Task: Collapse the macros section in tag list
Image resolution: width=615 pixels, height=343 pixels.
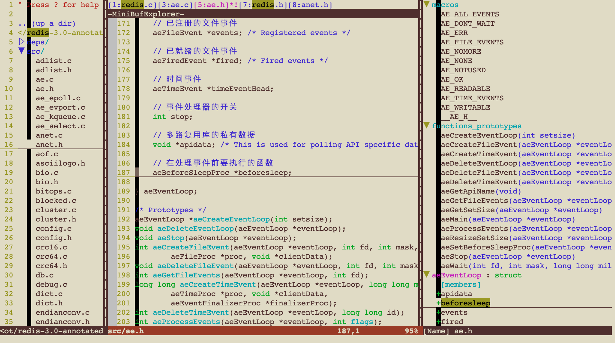Action: tap(426, 5)
